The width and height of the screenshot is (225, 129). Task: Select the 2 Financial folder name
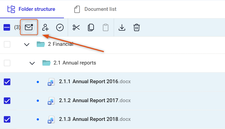point(61,44)
